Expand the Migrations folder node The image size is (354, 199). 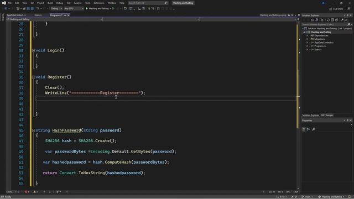(307, 39)
